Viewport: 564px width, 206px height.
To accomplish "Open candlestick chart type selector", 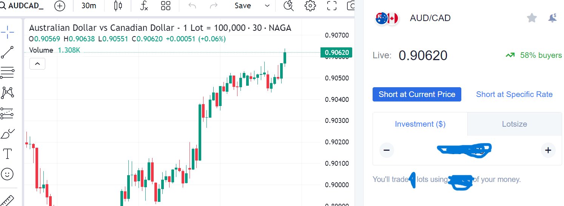I will (118, 6).
